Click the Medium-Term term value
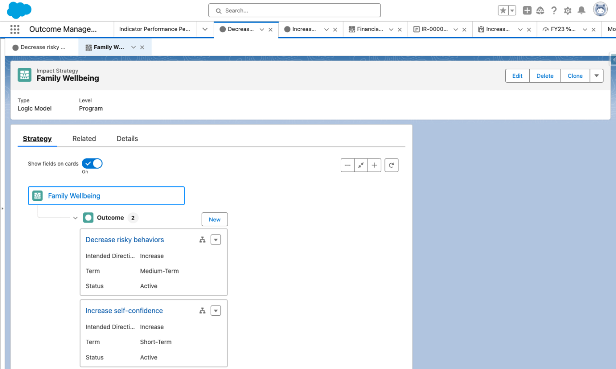The height and width of the screenshot is (369, 616). tap(159, 271)
